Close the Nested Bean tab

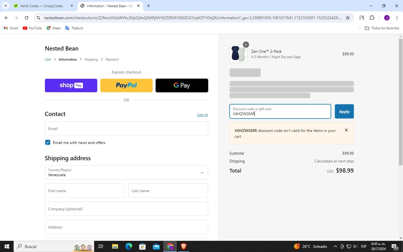coord(138,6)
